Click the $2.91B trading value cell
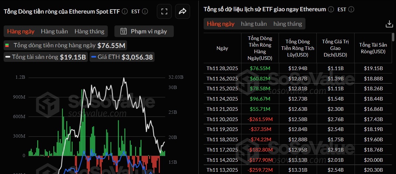Viewport: 396px width, 174px height. pos(335,150)
